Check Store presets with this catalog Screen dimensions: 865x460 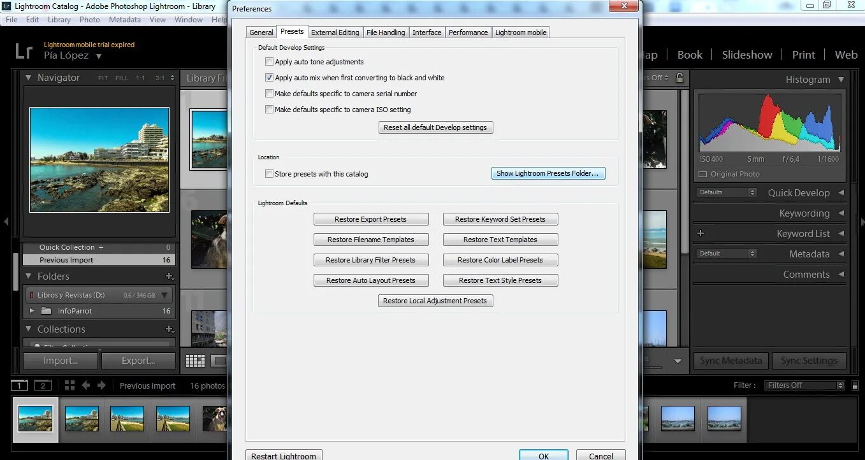point(269,174)
